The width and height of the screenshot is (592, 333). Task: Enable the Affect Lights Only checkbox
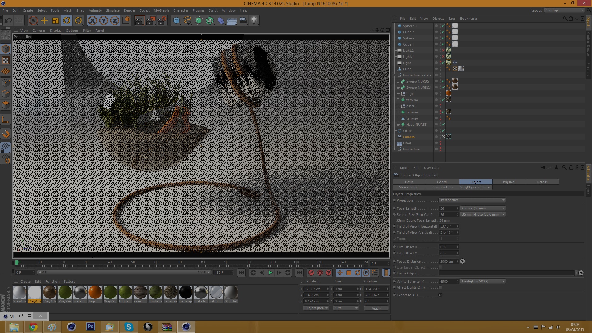click(440, 287)
